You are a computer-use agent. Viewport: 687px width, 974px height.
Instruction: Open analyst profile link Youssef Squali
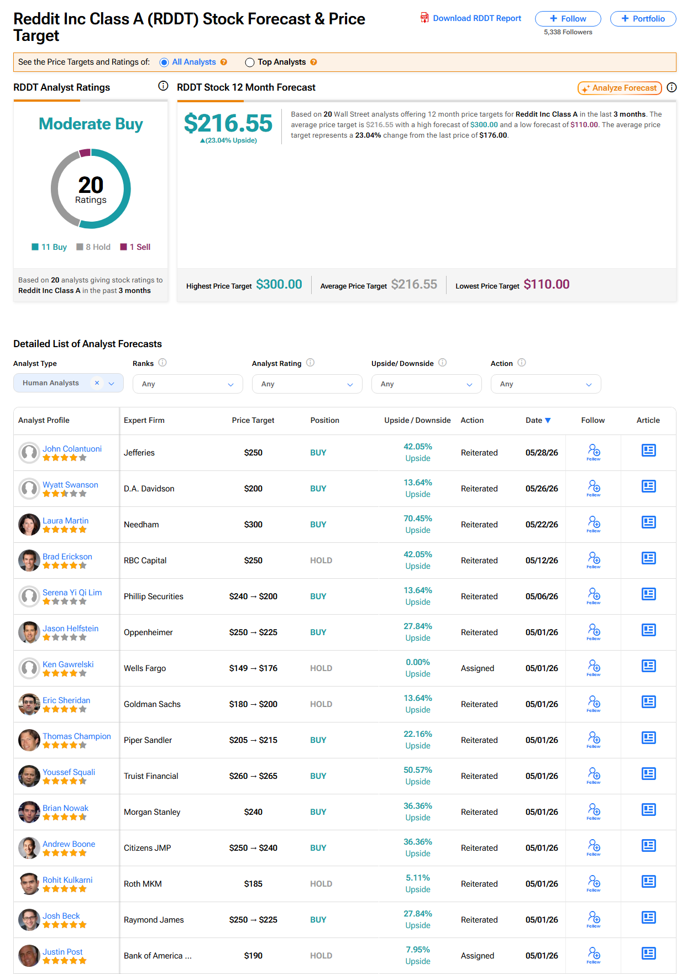coord(69,772)
